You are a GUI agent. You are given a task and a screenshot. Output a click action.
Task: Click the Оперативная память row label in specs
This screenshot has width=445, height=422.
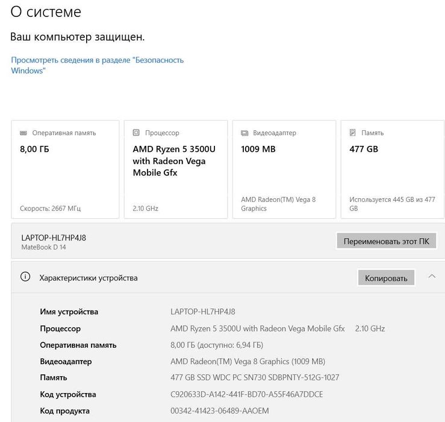78,345
